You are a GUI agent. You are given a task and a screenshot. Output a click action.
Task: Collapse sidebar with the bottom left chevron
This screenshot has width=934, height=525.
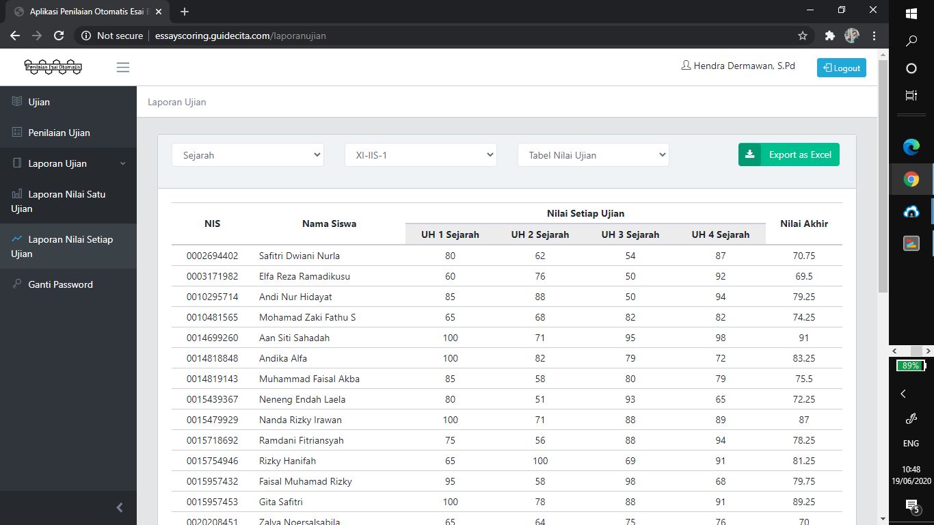click(120, 507)
